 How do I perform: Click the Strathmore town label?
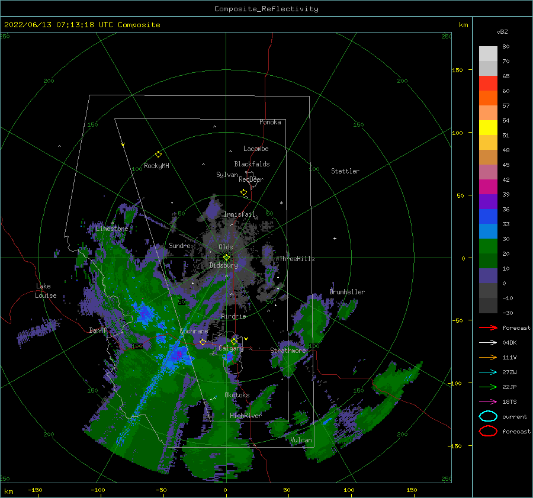288,351
